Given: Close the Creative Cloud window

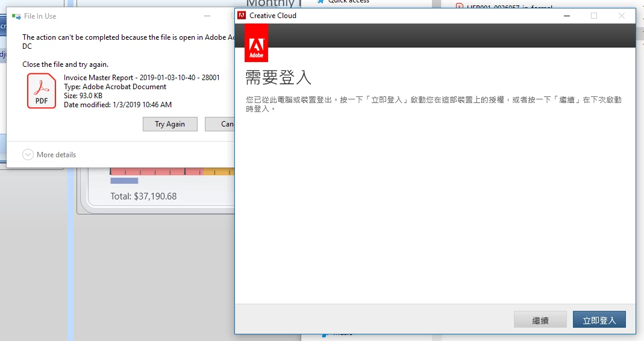Looking at the screenshot, I should pyautogui.click(x=622, y=16).
